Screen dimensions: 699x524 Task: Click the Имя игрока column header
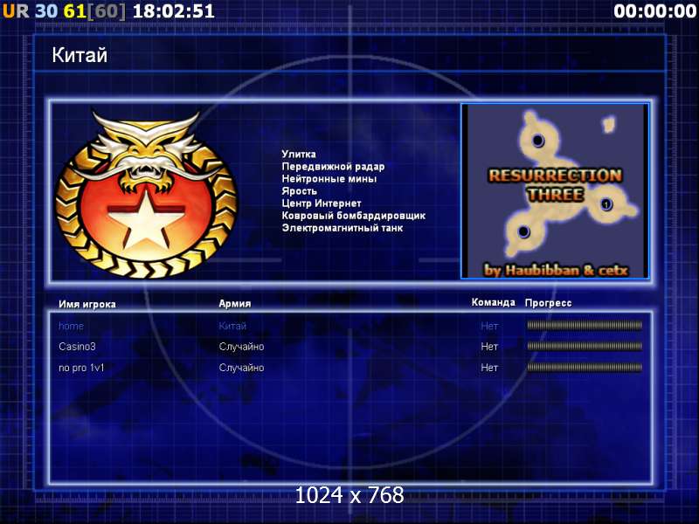(x=87, y=304)
